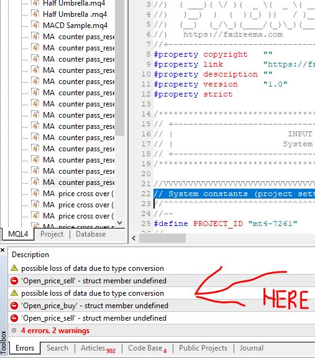Click the '#property version' code line
This screenshot has height=358, width=315.
click(x=221, y=84)
